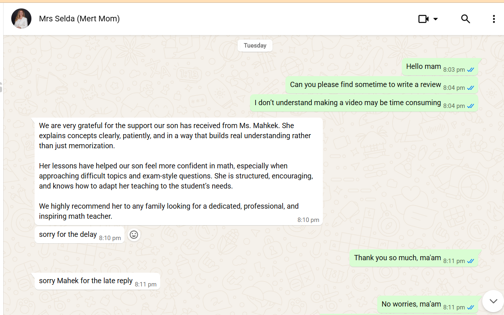Image resolution: width=504 pixels, height=315 pixels.
Task: Click the read ticks on the "write a review" message
Action: pos(471,88)
